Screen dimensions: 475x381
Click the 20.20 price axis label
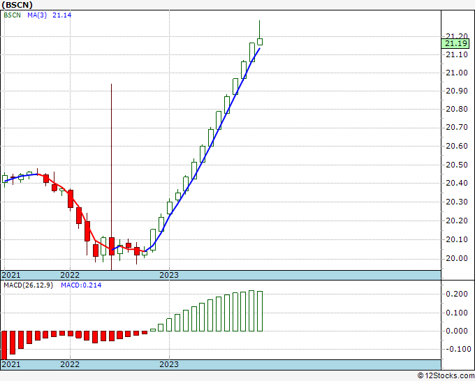(x=457, y=221)
